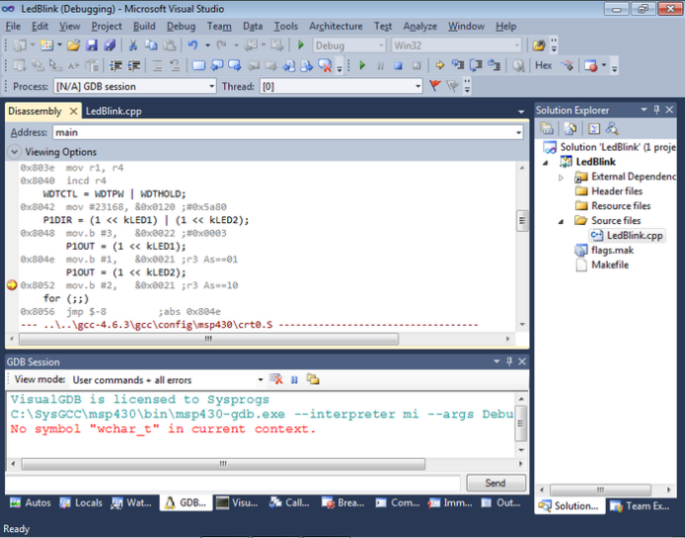
Task: Pause GDB Session log output
Action: 294,379
